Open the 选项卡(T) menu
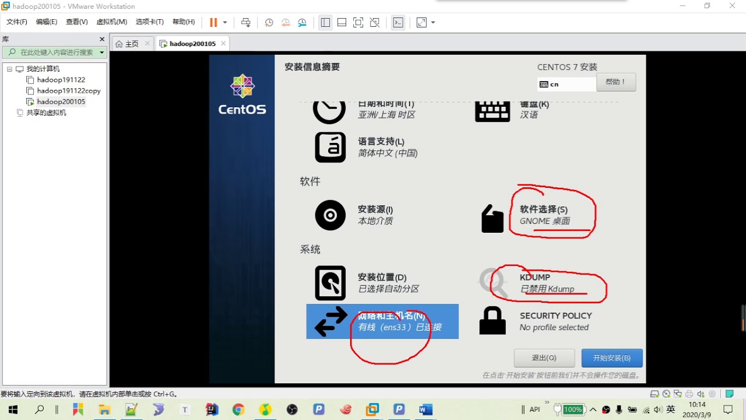Screen dimensions: 746x420 (x=150, y=22)
